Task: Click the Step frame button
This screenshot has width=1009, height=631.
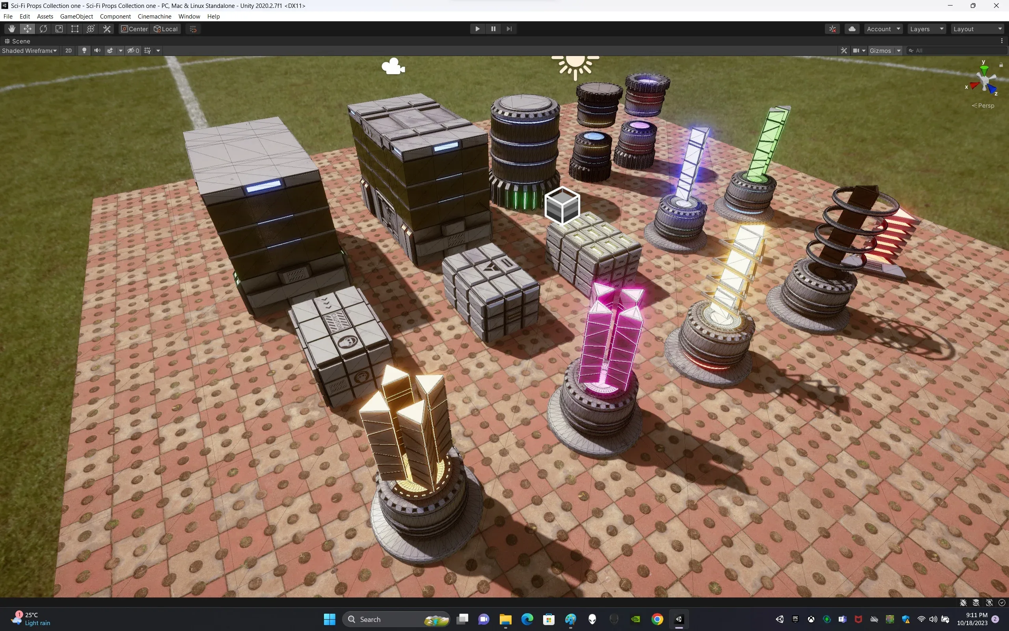Action: point(509,29)
